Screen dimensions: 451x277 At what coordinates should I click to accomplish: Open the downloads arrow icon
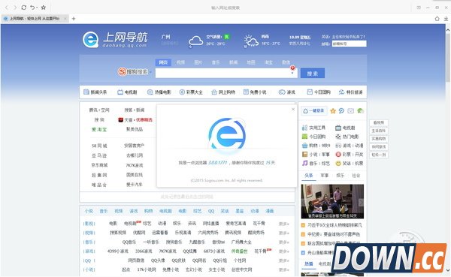(x=446, y=19)
